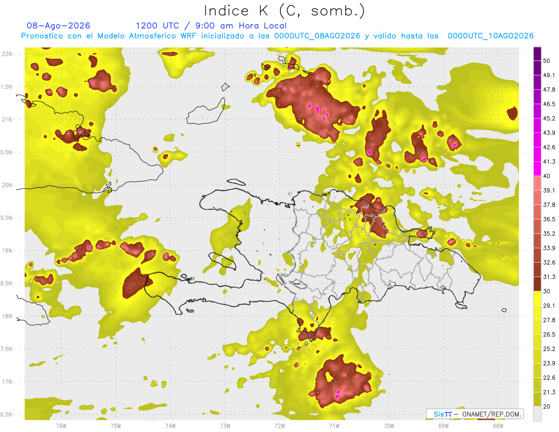Click the '76W' longitude label
Screen dimensions: 559x432
pos(61,425)
